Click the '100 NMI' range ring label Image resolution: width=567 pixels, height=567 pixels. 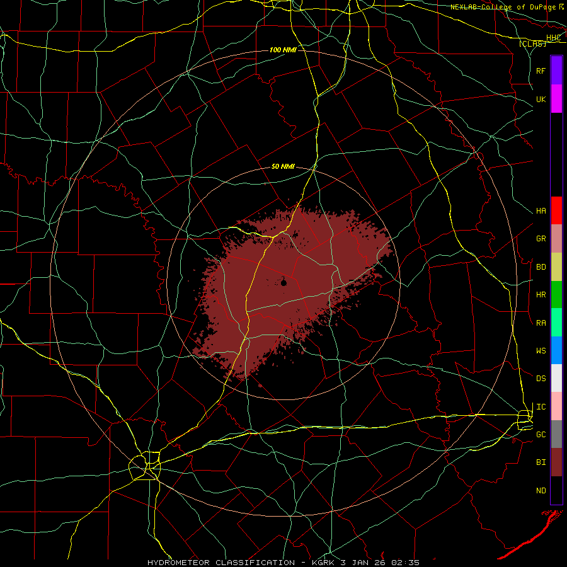pyautogui.click(x=283, y=50)
